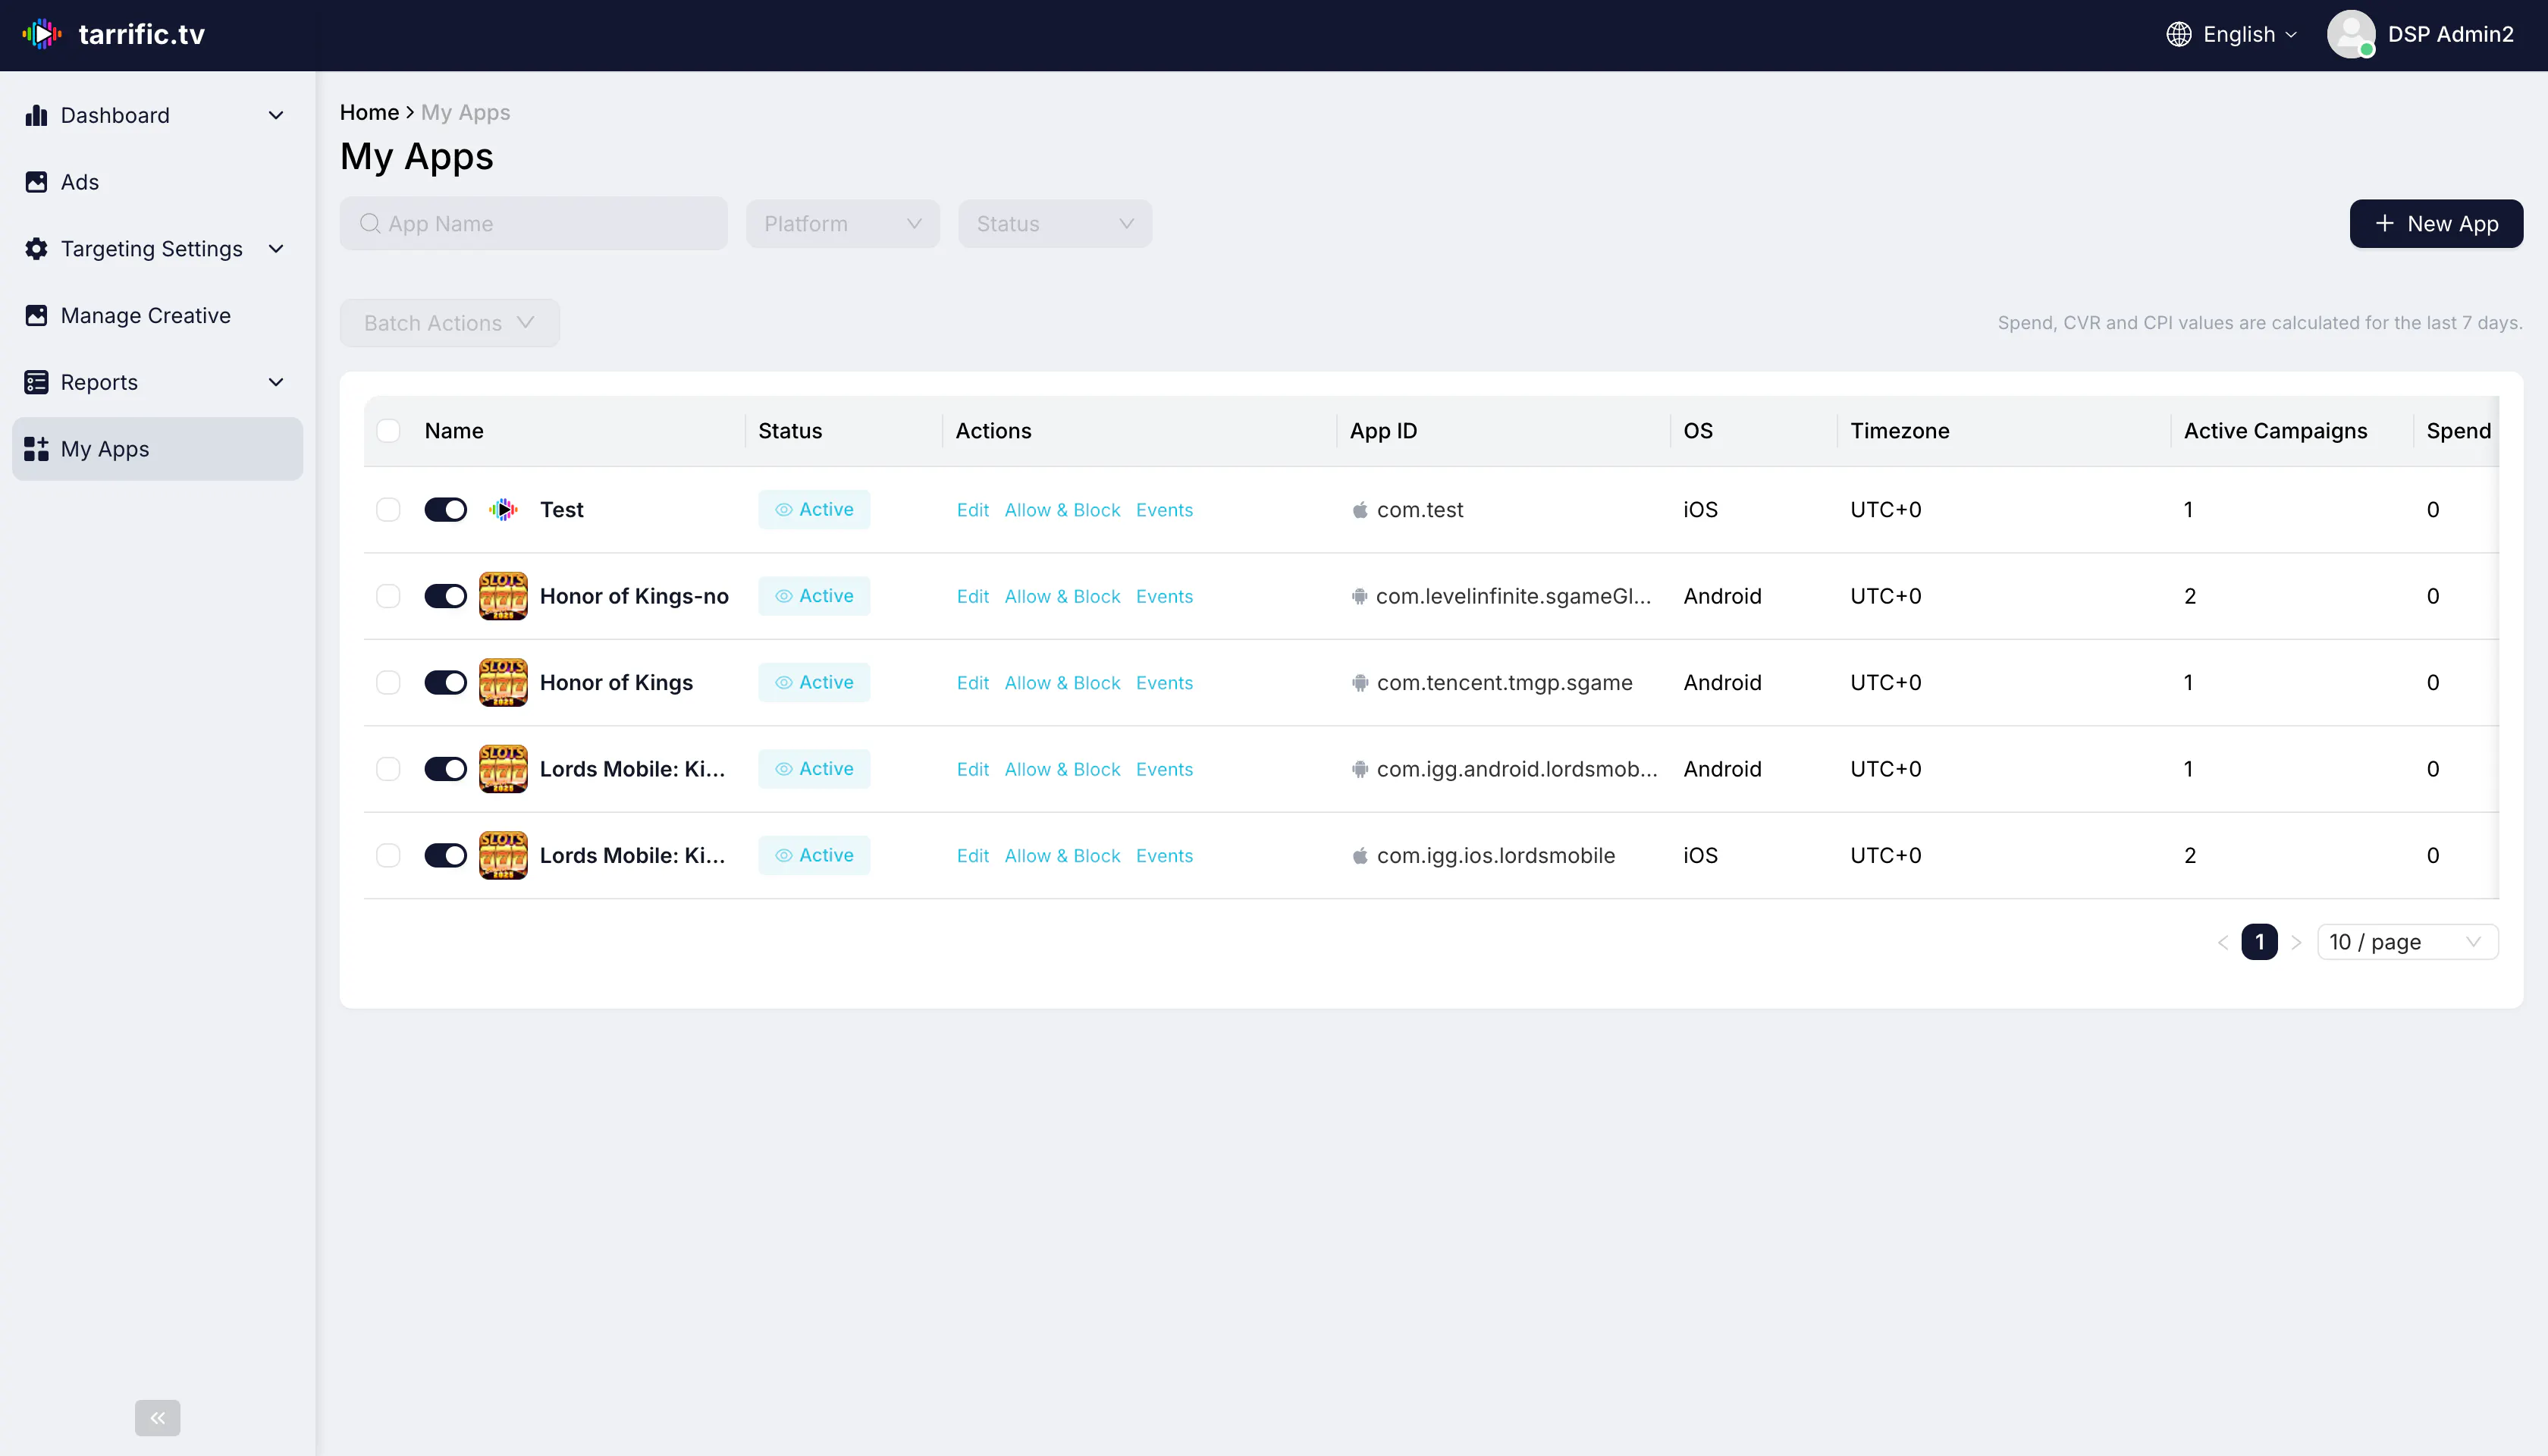Open Manage Creative in the sidebar
This screenshot has height=1456, width=2548.
click(x=157, y=316)
